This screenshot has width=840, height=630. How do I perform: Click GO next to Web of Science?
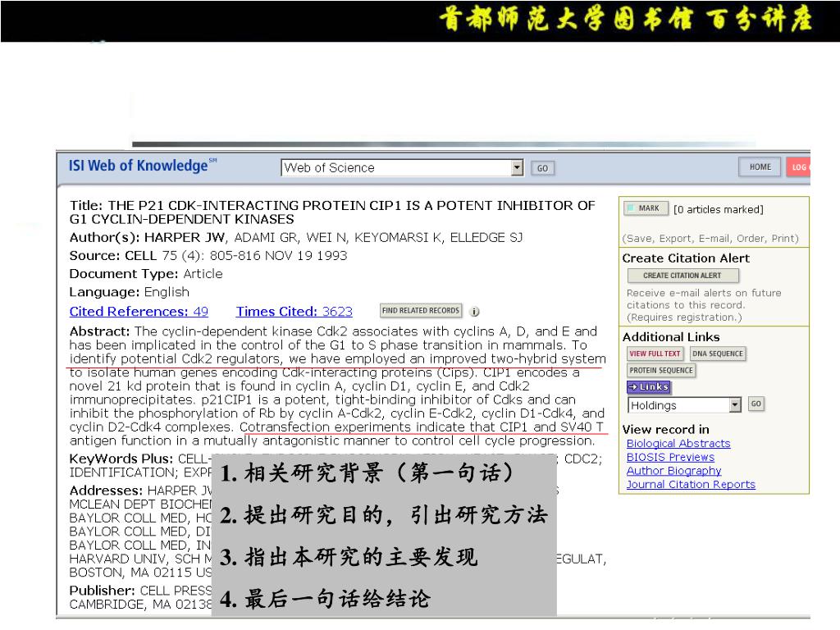[543, 168]
